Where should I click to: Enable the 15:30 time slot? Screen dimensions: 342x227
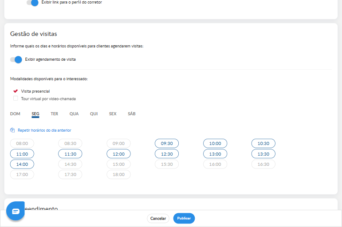pos(167,164)
